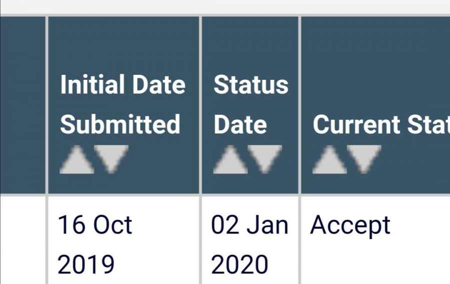This screenshot has width=450, height=284.
Task: Click the blank header cell left of Initial Date
Action: point(22,105)
